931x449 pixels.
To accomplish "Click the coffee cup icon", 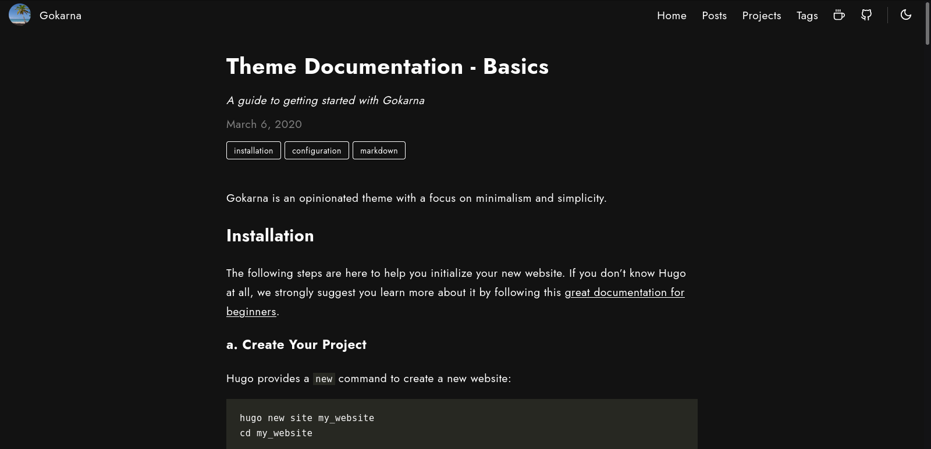I will click(x=838, y=15).
